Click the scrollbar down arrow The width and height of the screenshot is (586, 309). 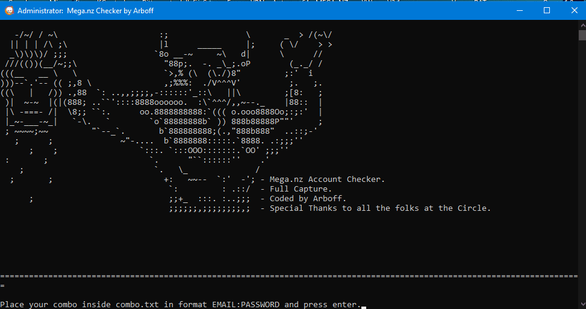point(582,305)
